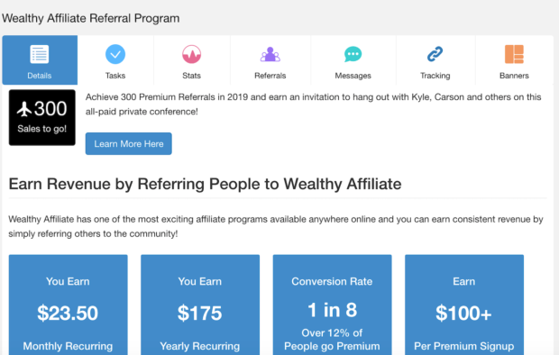Click the pink Stats chart icon

click(x=191, y=54)
